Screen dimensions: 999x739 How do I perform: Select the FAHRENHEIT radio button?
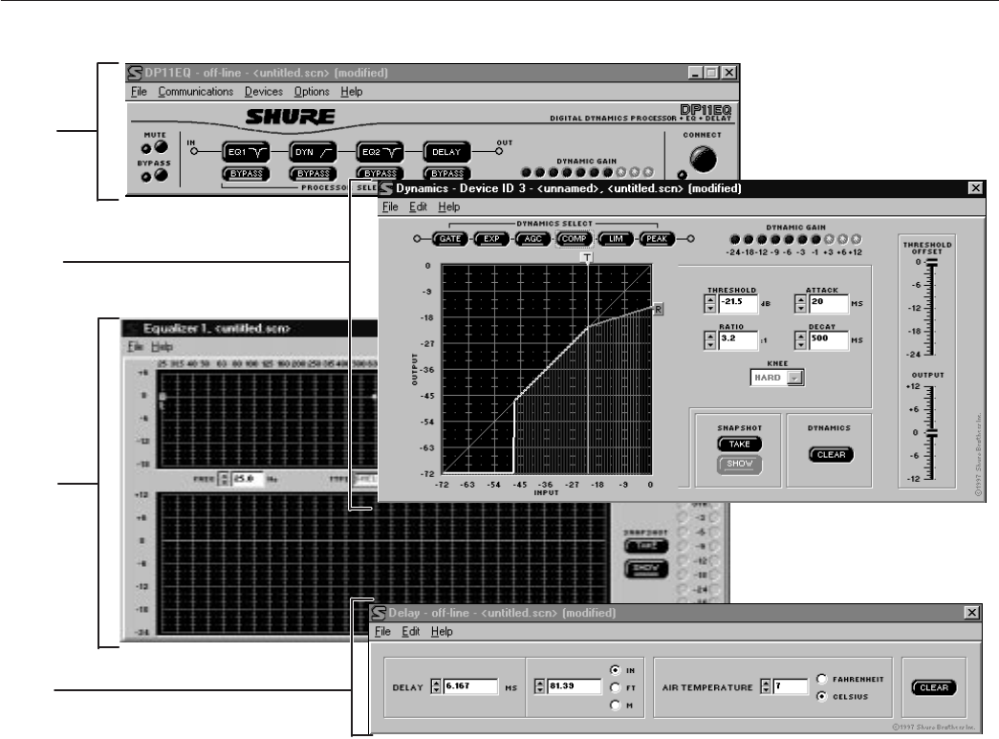[x=822, y=679]
